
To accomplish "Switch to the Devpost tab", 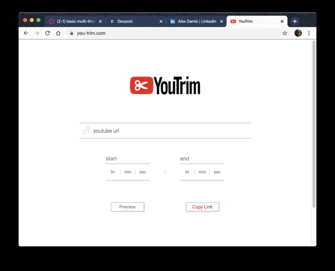I will 136,21.
